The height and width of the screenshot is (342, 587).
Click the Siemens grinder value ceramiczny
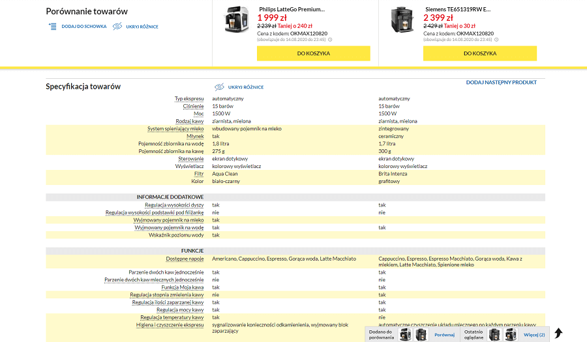point(391,136)
